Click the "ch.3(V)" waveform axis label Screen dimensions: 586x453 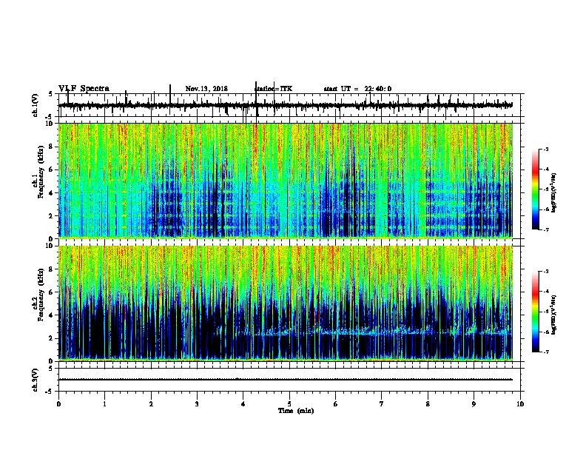click(x=36, y=380)
